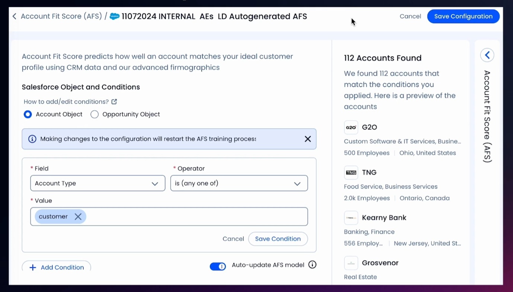The image size is (513, 292).
Task: Click the info icon in the training notice banner
Action: 32,139
